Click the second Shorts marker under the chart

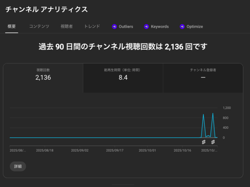(213, 142)
